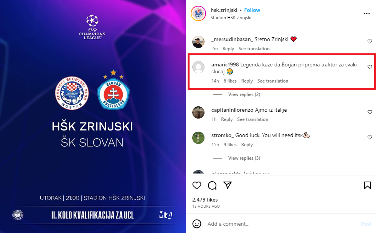Reply to amaric1998's comment
This screenshot has width=376, height=233.
coord(247,81)
